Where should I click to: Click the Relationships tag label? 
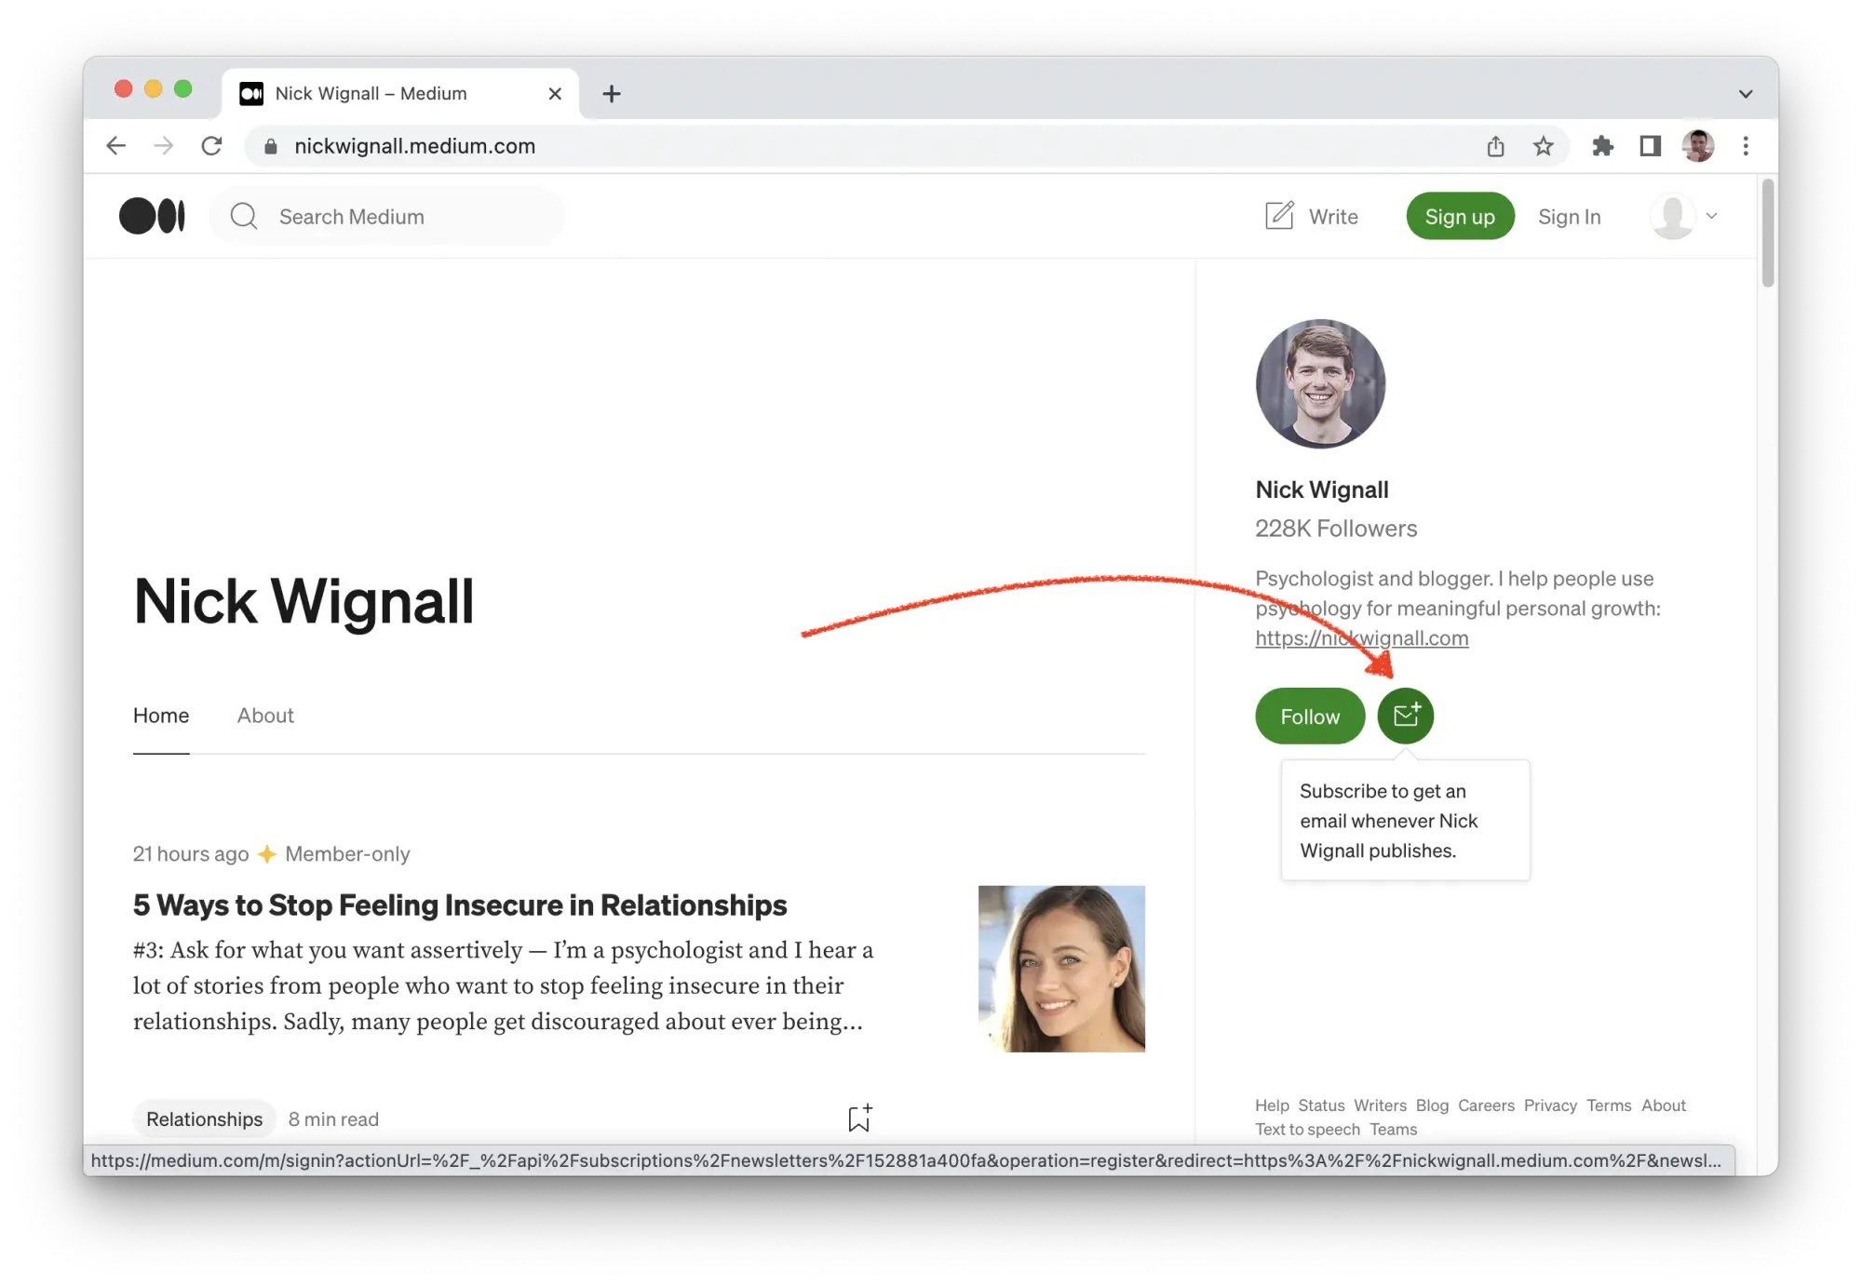[204, 1118]
